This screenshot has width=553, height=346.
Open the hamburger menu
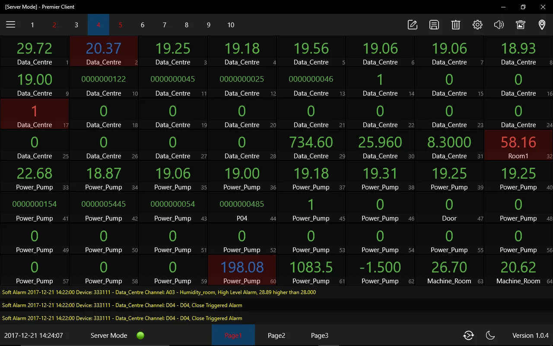11,25
